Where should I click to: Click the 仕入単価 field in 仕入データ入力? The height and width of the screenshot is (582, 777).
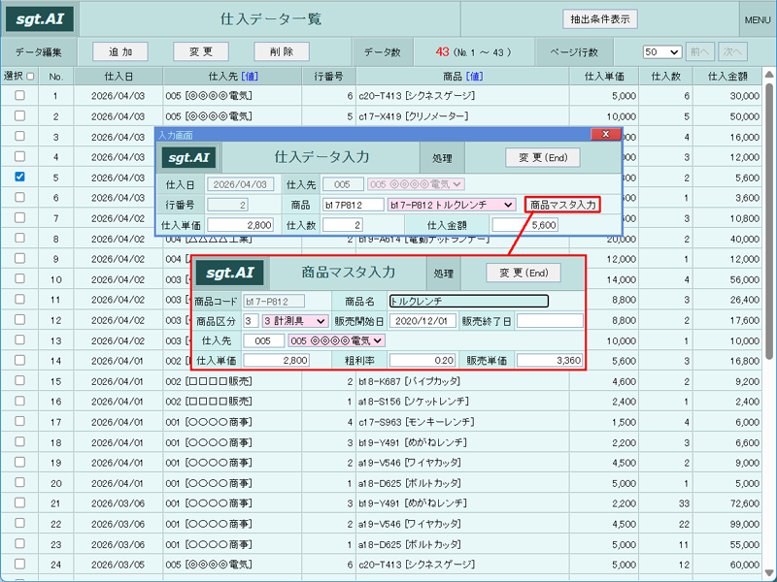tap(240, 225)
